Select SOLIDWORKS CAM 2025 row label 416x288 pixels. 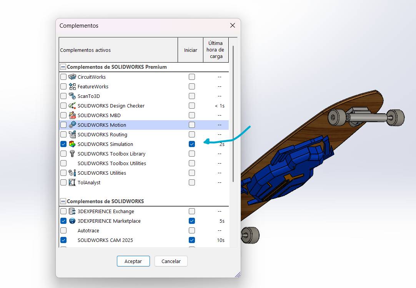click(105, 240)
